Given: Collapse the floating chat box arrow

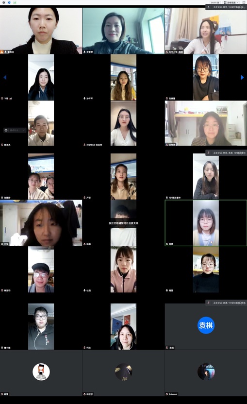Looking at the screenshot, I should 24,130.
